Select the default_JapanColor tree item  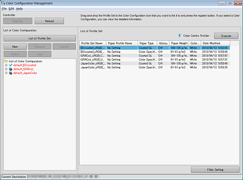(25, 73)
